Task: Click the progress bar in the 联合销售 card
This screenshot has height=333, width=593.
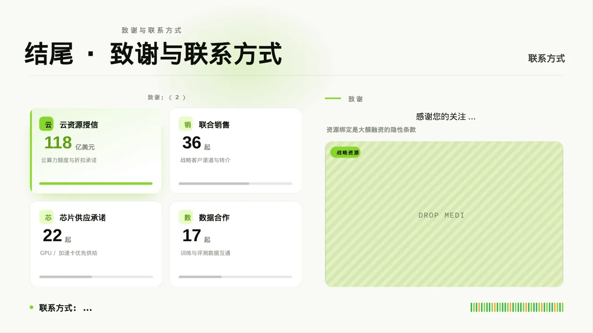Action: [235, 184]
